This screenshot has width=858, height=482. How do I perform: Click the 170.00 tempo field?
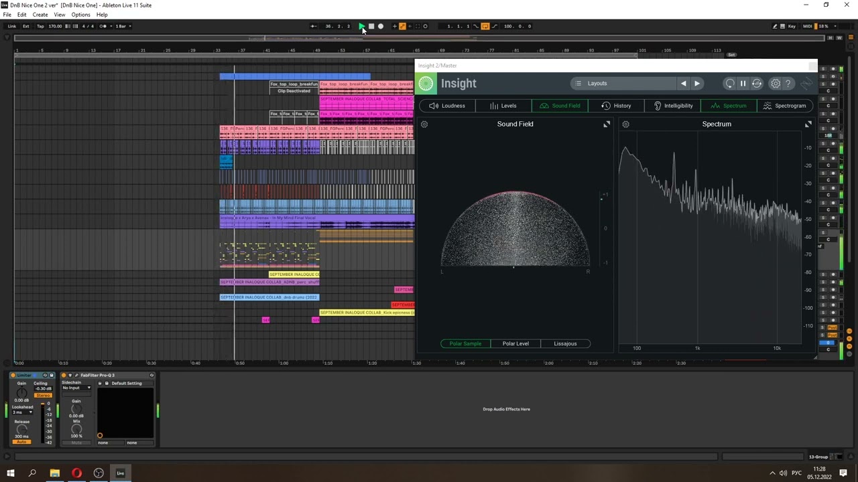(55, 26)
